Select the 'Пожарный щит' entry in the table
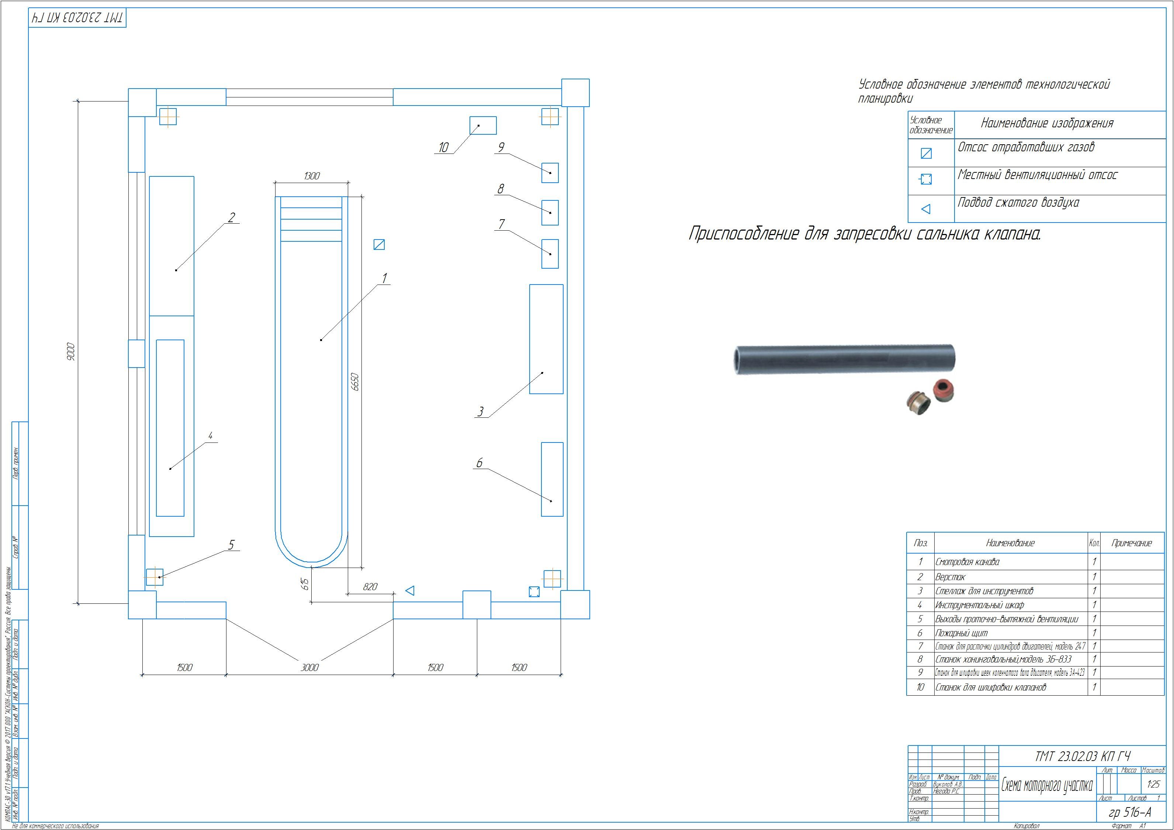Image resolution: width=1174 pixels, height=830 pixels. point(961,633)
